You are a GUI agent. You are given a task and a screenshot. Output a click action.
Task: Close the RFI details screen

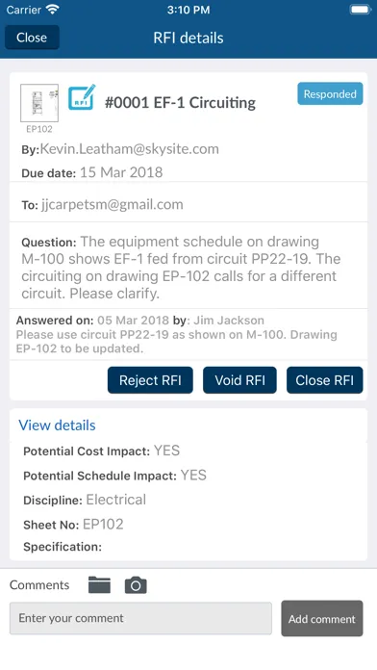click(32, 38)
